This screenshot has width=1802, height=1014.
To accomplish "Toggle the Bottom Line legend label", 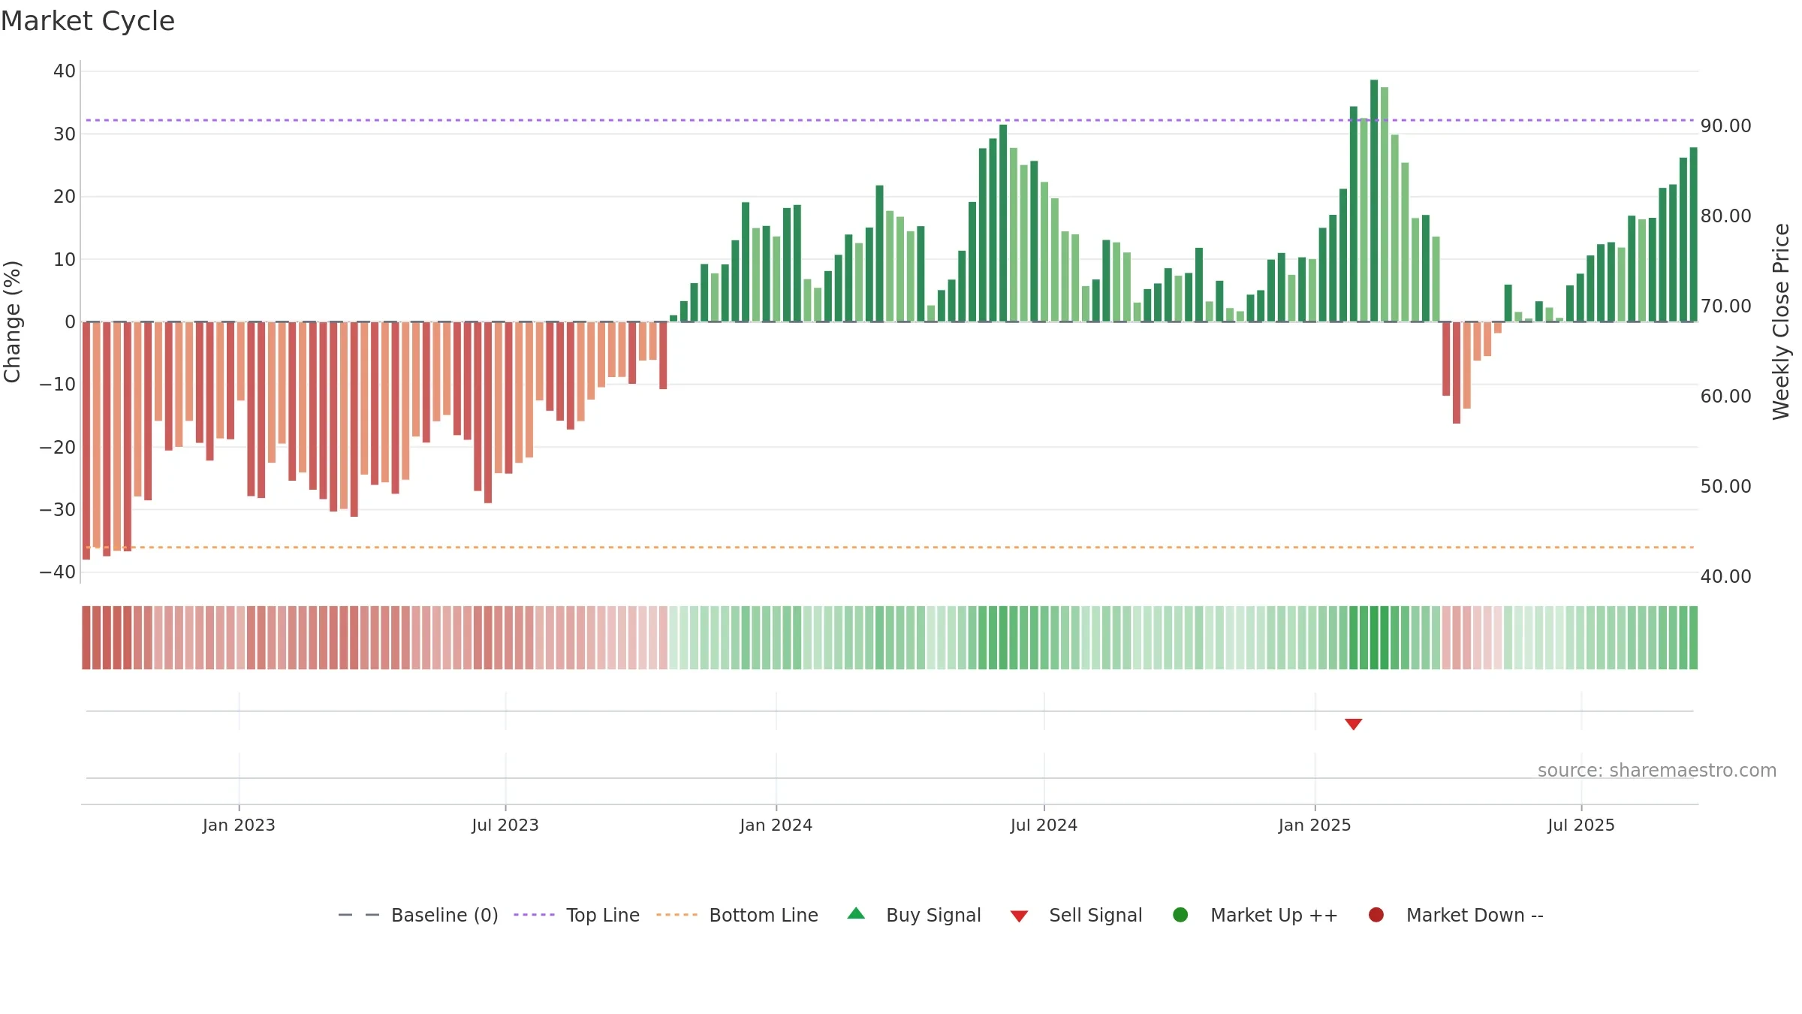I will [x=764, y=915].
